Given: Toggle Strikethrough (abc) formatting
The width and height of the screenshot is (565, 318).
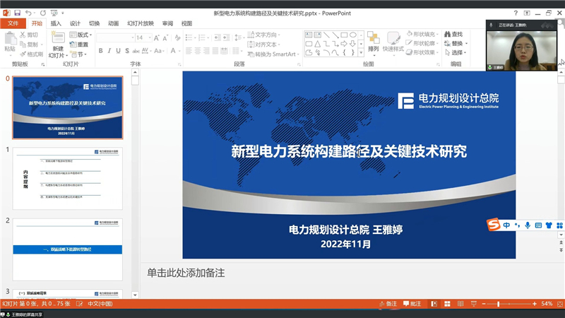Looking at the screenshot, I should (x=136, y=51).
